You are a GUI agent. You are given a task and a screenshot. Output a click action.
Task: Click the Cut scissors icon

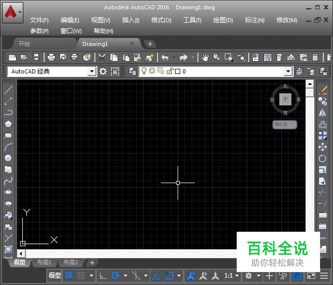[x=102, y=57]
